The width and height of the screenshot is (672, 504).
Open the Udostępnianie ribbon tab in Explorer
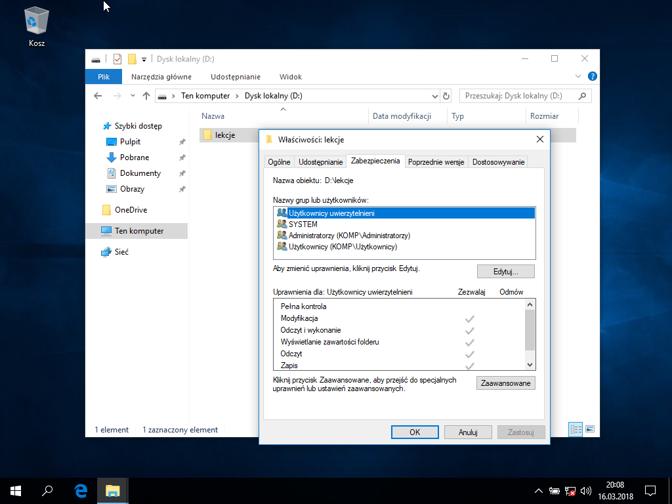pos(236,77)
